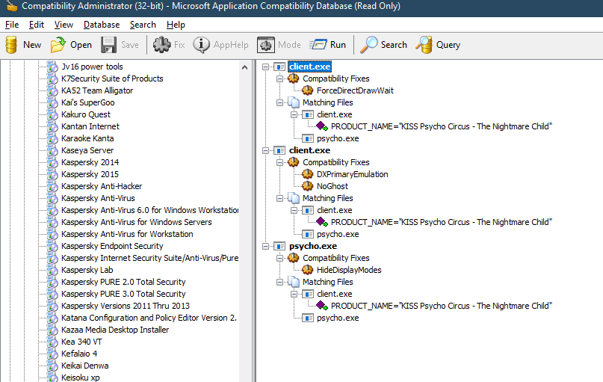
Task: Click the AppHelp info icon
Action: coord(201,45)
